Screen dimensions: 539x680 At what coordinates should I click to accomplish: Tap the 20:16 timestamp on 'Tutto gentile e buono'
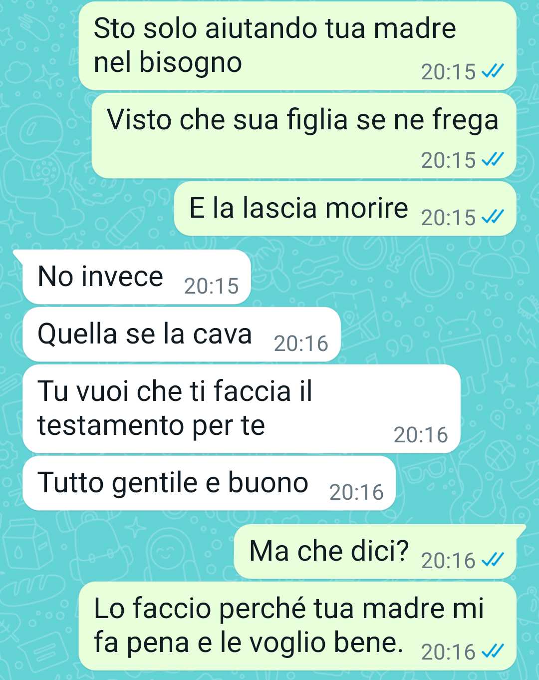tap(356, 492)
